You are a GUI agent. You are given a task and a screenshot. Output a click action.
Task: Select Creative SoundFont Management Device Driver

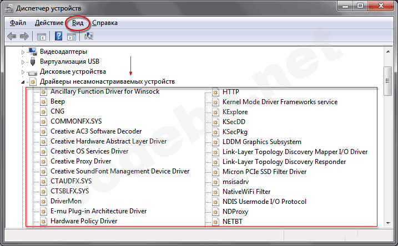pyautogui.click(x=120, y=171)
